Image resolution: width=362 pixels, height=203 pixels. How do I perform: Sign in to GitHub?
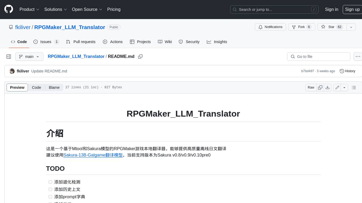331,9
